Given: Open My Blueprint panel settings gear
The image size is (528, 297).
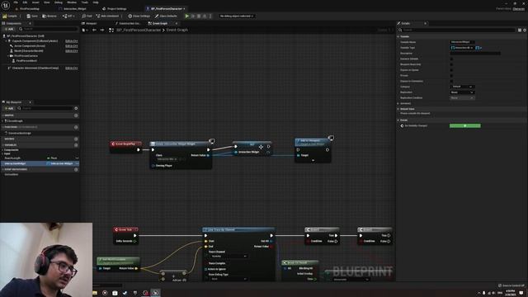Looking at the screenshot, I should 76,108.
